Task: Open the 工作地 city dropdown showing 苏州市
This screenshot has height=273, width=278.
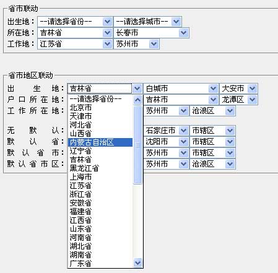Action: coord(136,44)
